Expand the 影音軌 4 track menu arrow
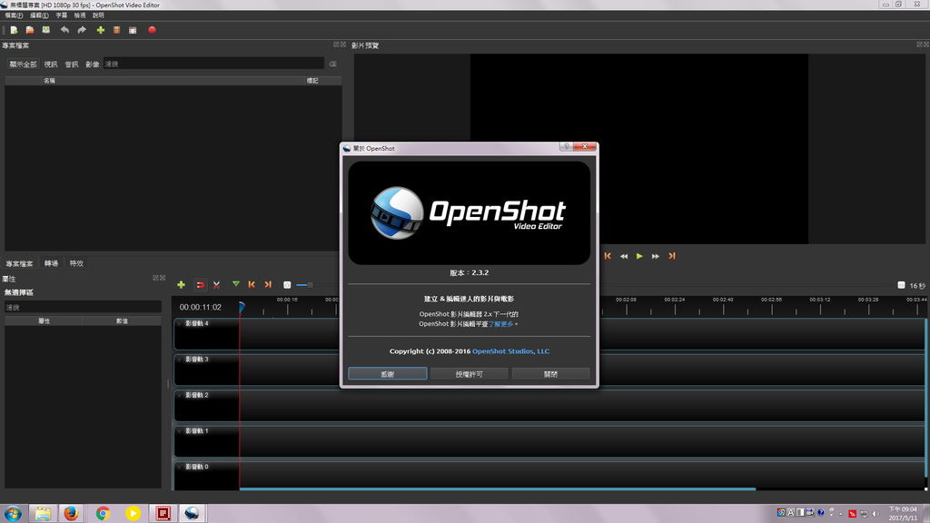 click(x=180, y=323)
